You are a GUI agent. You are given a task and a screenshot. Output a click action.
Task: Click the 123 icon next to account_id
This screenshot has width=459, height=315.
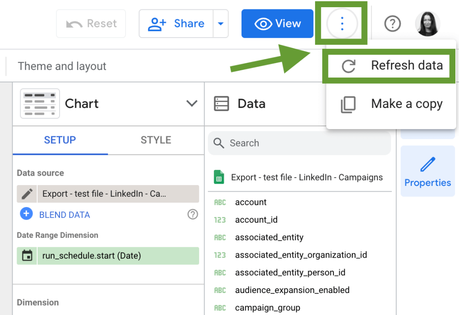point(220,220)
